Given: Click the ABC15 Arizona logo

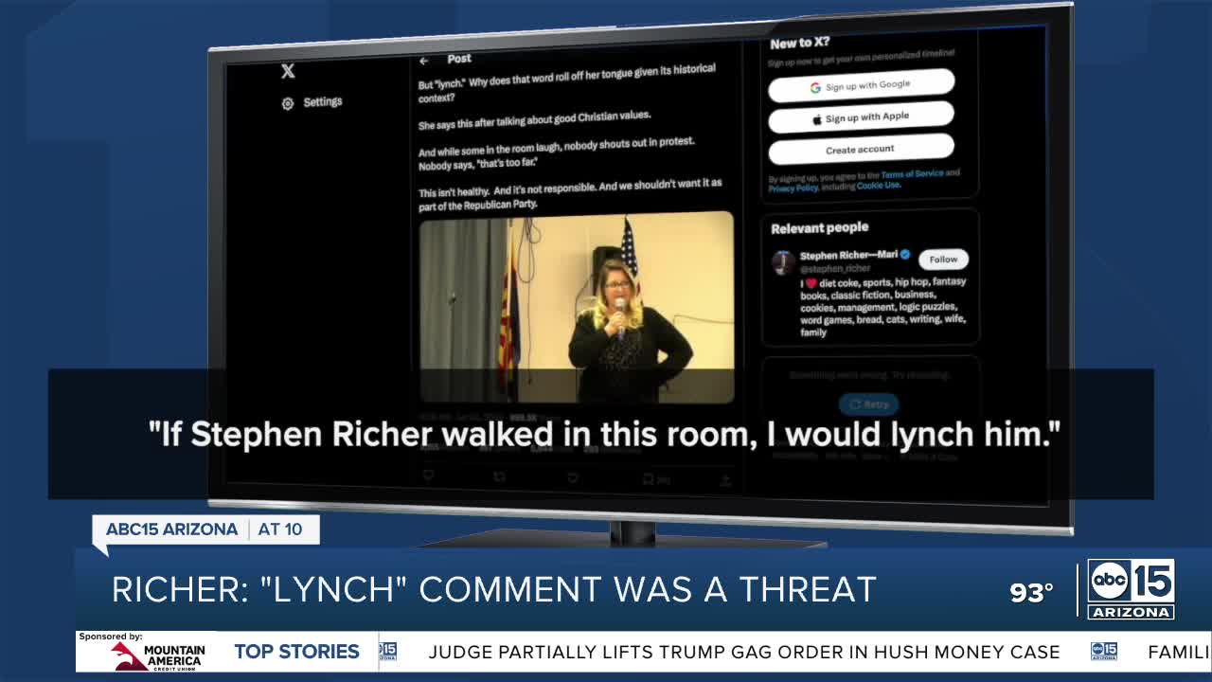Looking at the screenshot, I should pyautogui.click(x=1131, y=589).
